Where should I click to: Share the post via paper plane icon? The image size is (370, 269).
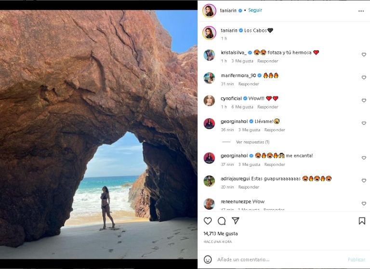coord(236,221)
